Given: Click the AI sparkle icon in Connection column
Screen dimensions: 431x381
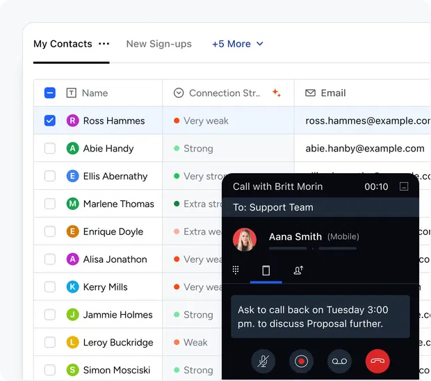Looking at the screenshot, I should pyautogui.click(x=276, y=93).
